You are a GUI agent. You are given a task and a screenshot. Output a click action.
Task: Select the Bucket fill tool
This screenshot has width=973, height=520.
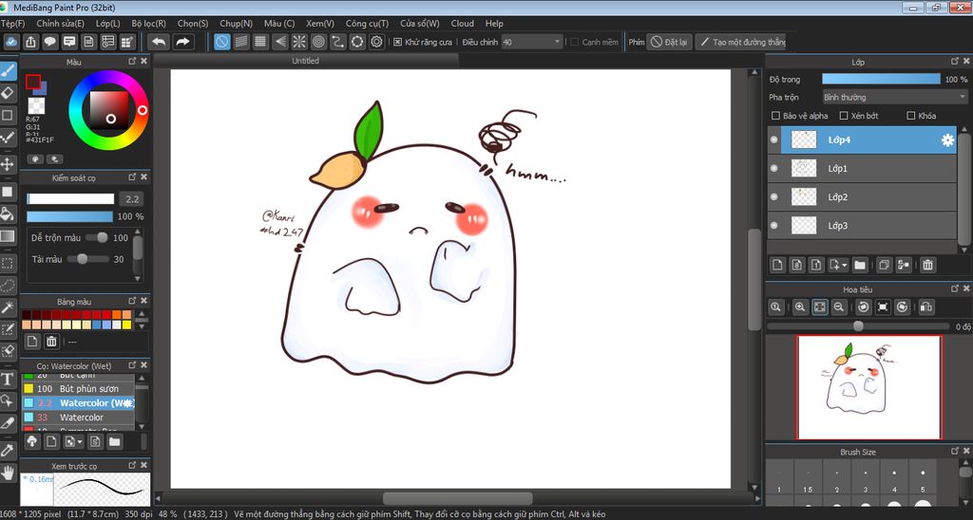(x=8, y=214)
